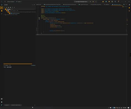Expand the Unversioned Files tree node

point(4,15)
